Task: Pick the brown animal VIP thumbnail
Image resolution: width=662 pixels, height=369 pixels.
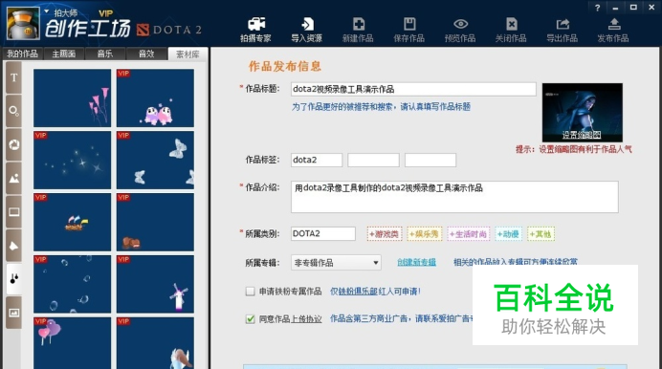Action: (x=155, y=222)
